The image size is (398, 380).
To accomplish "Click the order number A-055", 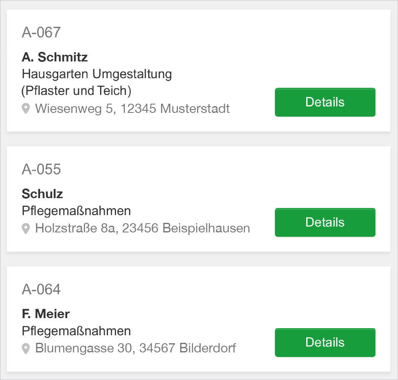I will 41,169.
